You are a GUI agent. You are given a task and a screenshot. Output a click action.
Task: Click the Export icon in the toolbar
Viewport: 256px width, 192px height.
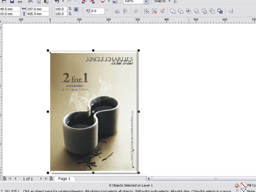(92, 2)
